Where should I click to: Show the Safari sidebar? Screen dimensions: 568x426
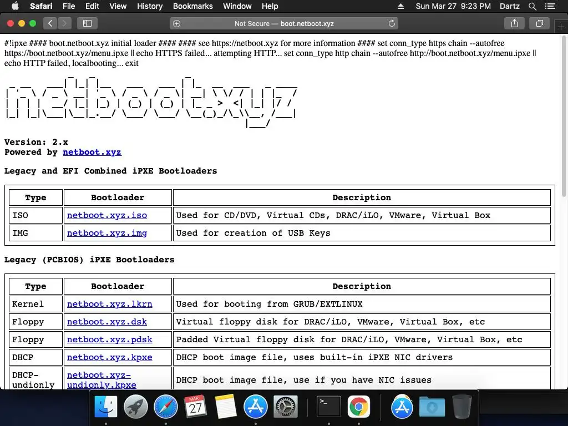tap(87, 23)
